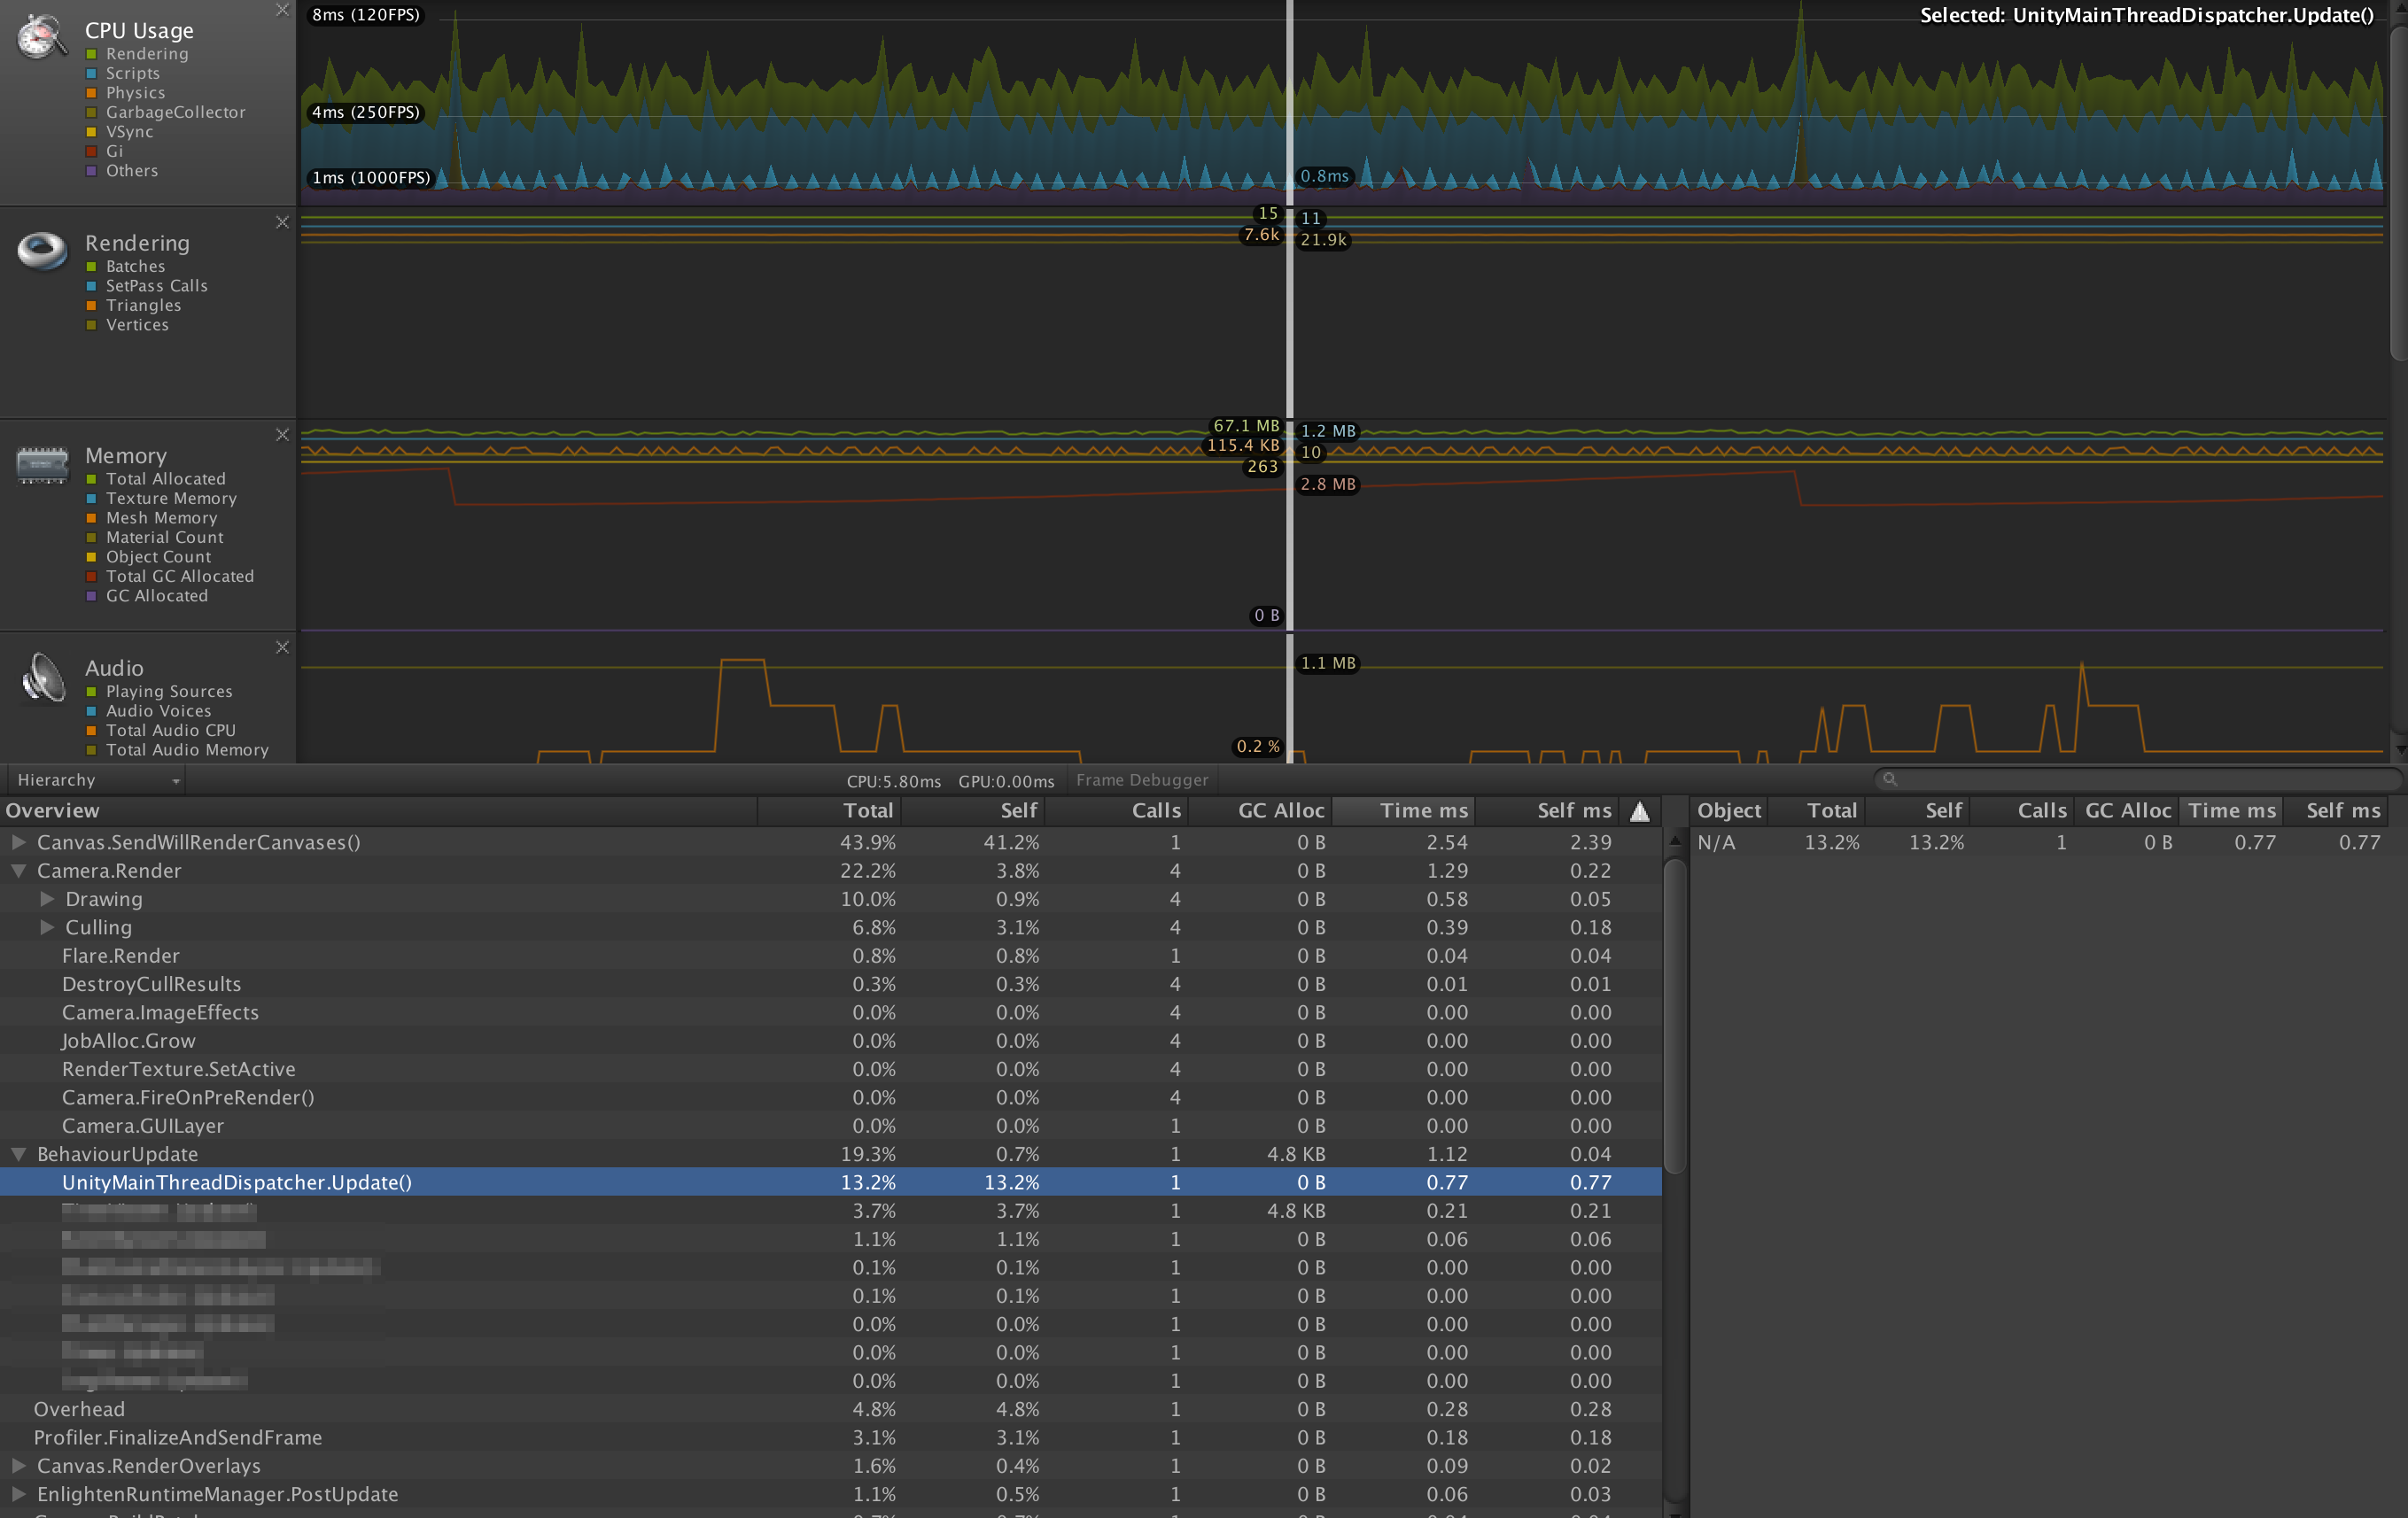The image size is (2408, 1518).
Task: Close the Audio profiler module
Action: point(282,647)
